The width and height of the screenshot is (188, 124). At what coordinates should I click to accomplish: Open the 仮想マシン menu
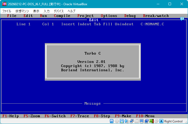tap(22, 11)
